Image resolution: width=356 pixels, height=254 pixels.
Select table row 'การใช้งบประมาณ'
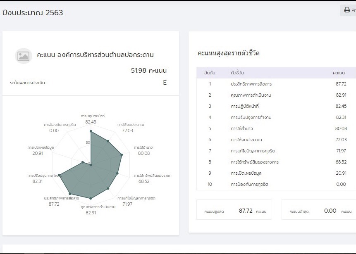(x=276, y=140)
